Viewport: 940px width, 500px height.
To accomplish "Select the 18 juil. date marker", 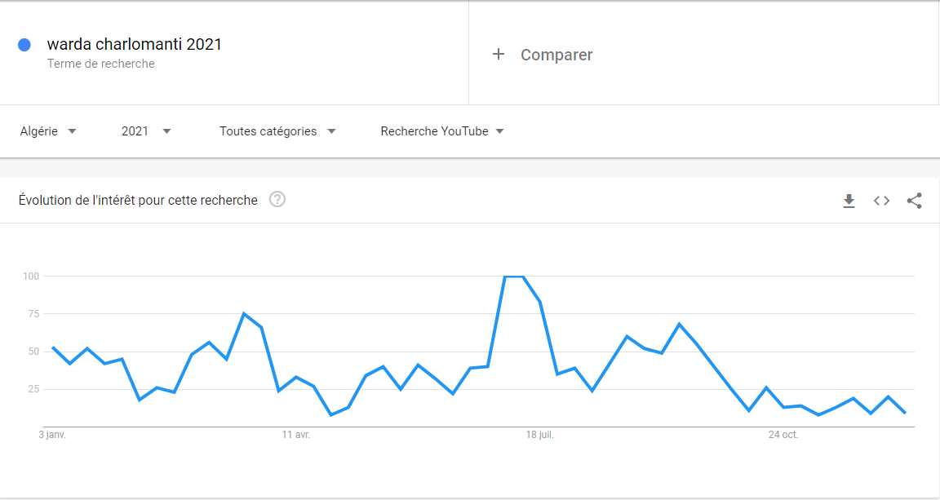I will (x=539, y=435).
